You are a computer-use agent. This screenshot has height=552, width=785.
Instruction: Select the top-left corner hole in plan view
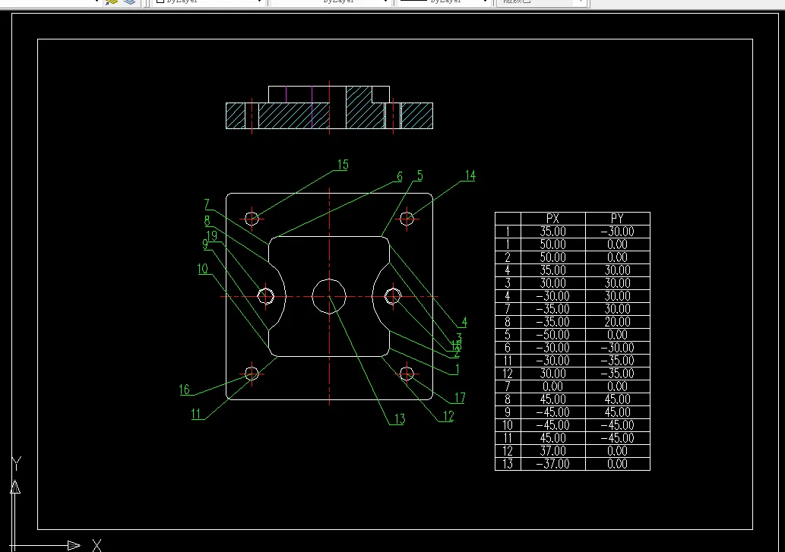(252, 219)
